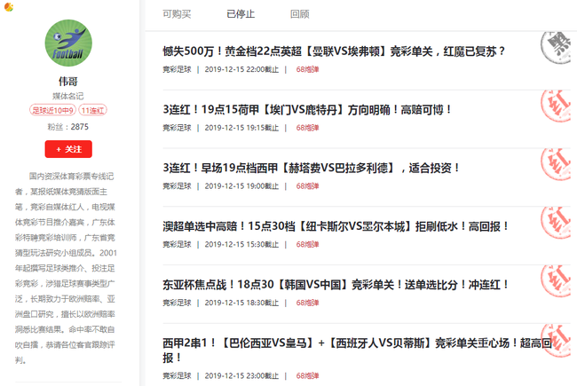This screenshot has width=577, height=386.
Task: Open article 憾失500万 曼联VS埃弗顿
Action: [334, 51]
